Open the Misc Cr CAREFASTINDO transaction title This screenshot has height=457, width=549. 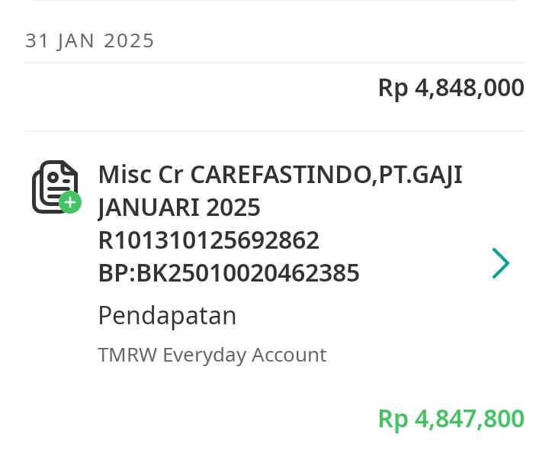point(281,175)
